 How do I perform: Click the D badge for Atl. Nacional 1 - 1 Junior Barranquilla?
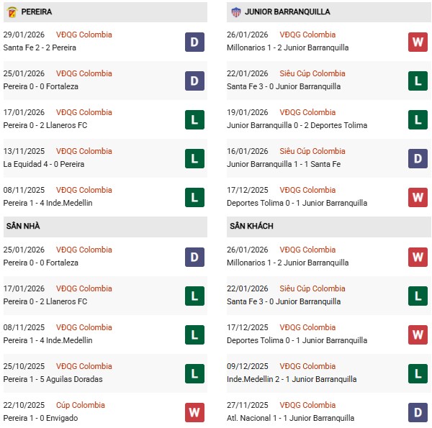418,412
